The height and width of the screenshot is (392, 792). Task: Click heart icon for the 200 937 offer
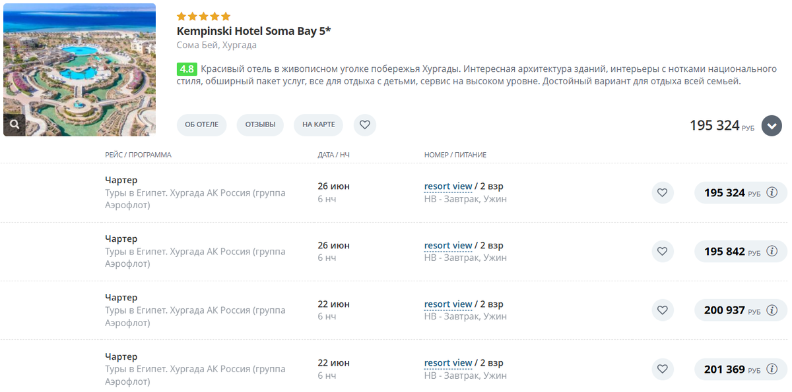click(x=663, y=310)
